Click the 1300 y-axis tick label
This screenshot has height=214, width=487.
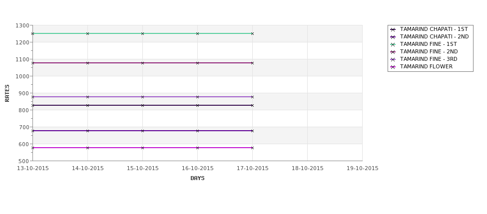[22, 25]
